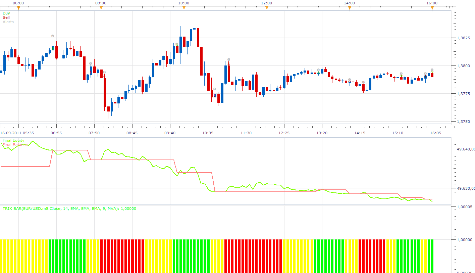Viewport: 475px width, 273px height.
Task: Click the orange marker at 16:00
Action: coord(432,8)
